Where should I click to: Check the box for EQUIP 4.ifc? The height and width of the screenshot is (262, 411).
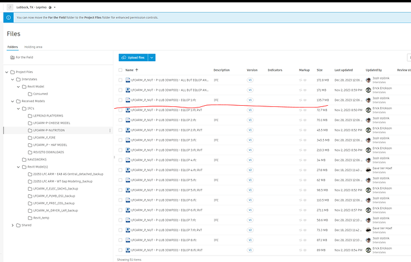coord(120,160)
